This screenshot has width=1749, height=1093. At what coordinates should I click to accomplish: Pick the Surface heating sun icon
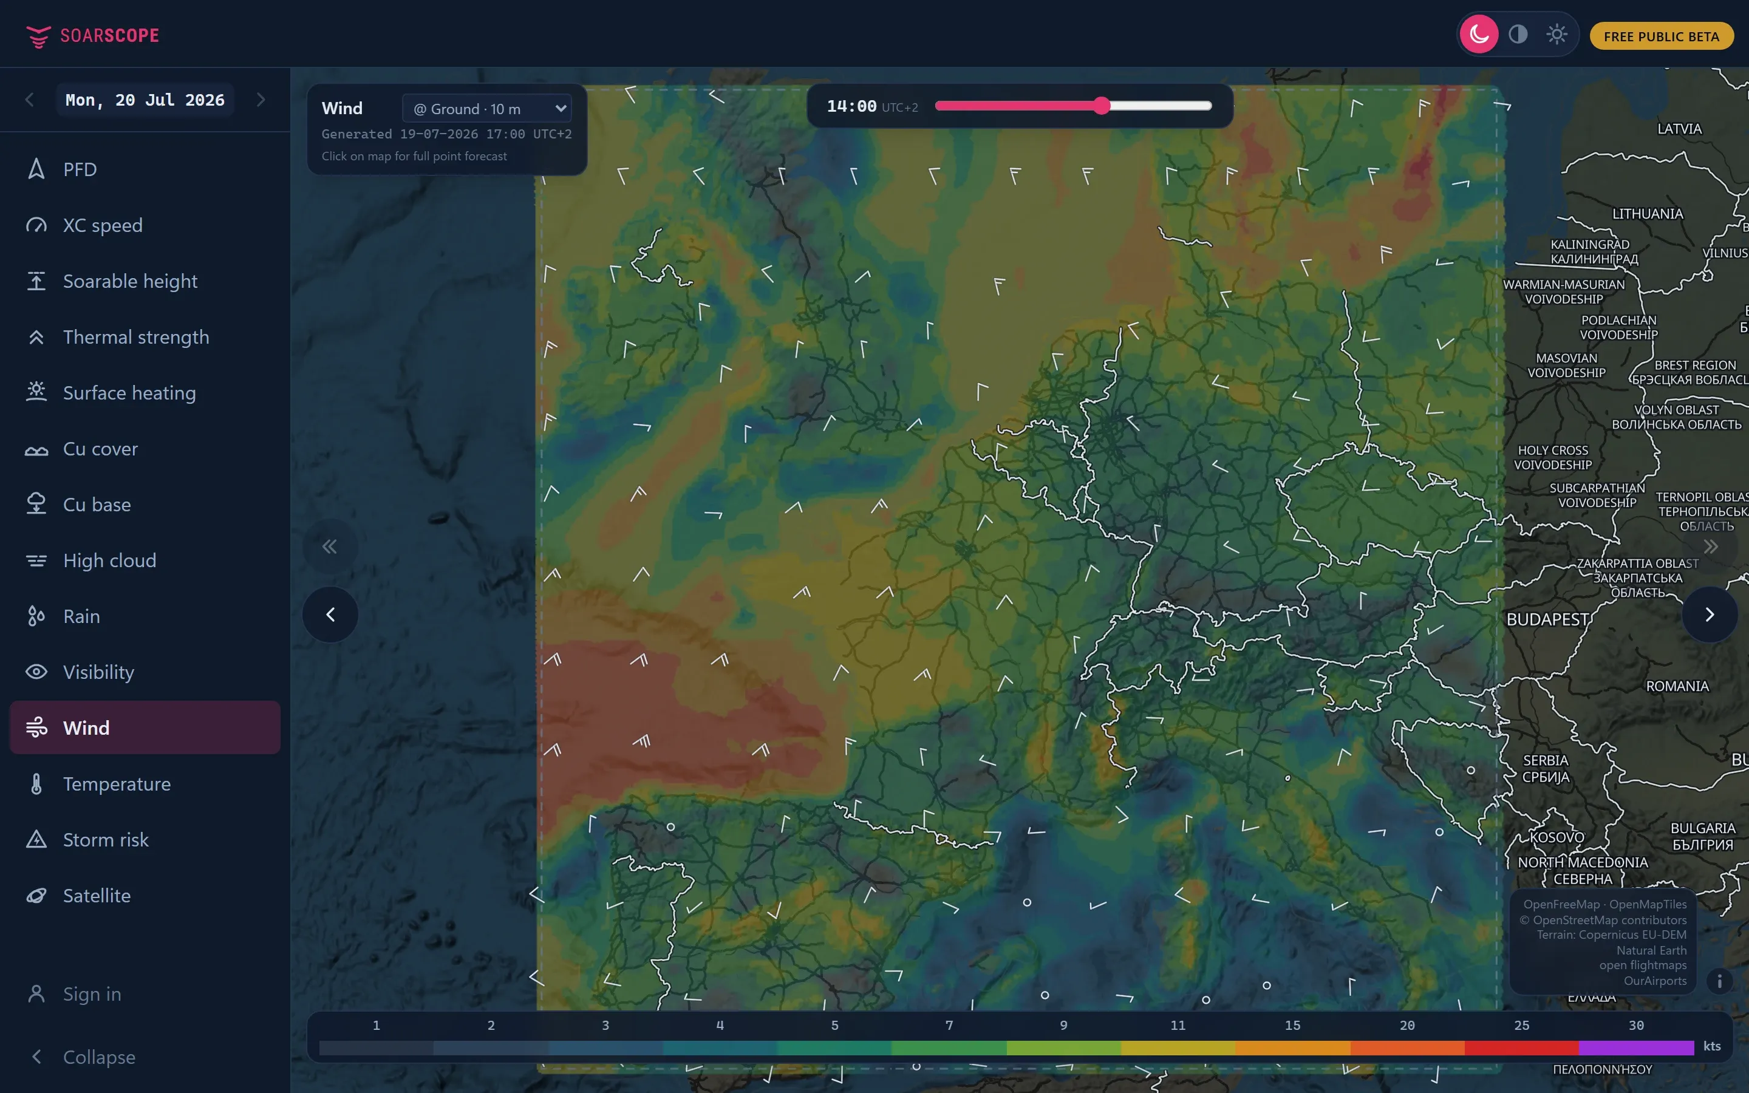(x=36, y=392)
